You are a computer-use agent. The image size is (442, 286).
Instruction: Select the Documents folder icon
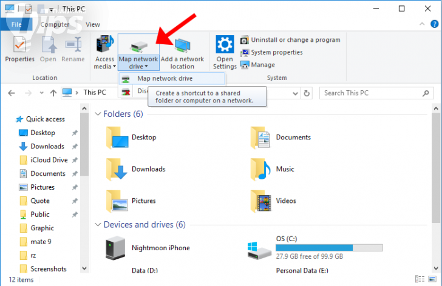click(260, 138)
